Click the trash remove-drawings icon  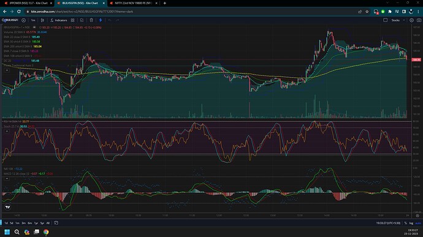[x=91, y=20]
